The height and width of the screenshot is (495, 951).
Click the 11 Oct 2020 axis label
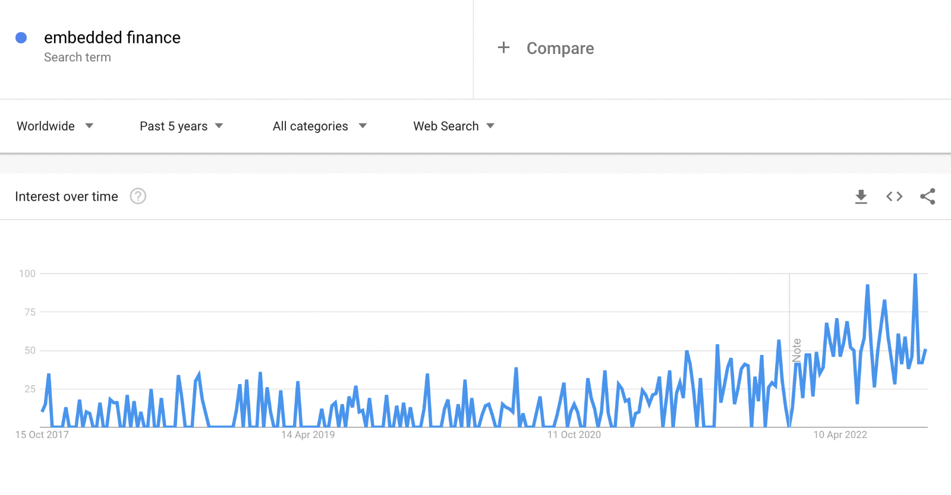coord(574,434)
